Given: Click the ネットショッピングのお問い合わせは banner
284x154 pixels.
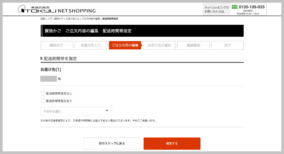Looking at the screenshot, I should [x=217, y=10].
